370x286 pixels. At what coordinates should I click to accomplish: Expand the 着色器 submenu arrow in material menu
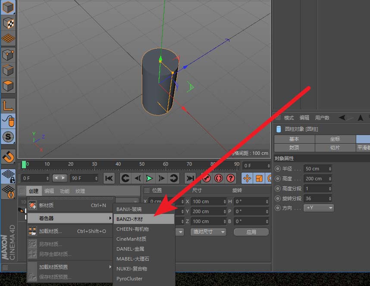coord(110,218)
